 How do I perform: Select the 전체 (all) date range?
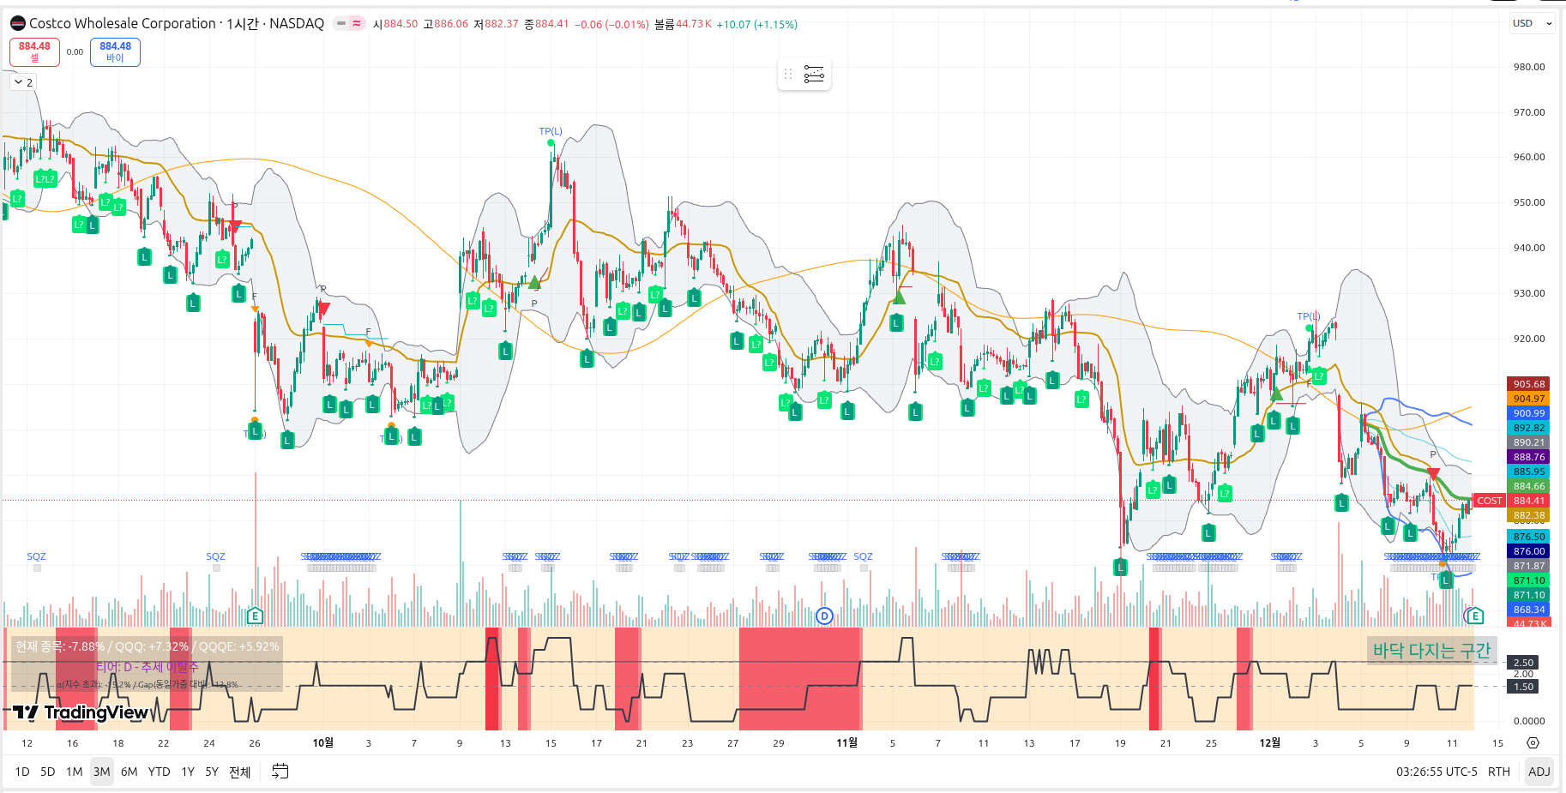pyautogui.click(x=240, y=772)
